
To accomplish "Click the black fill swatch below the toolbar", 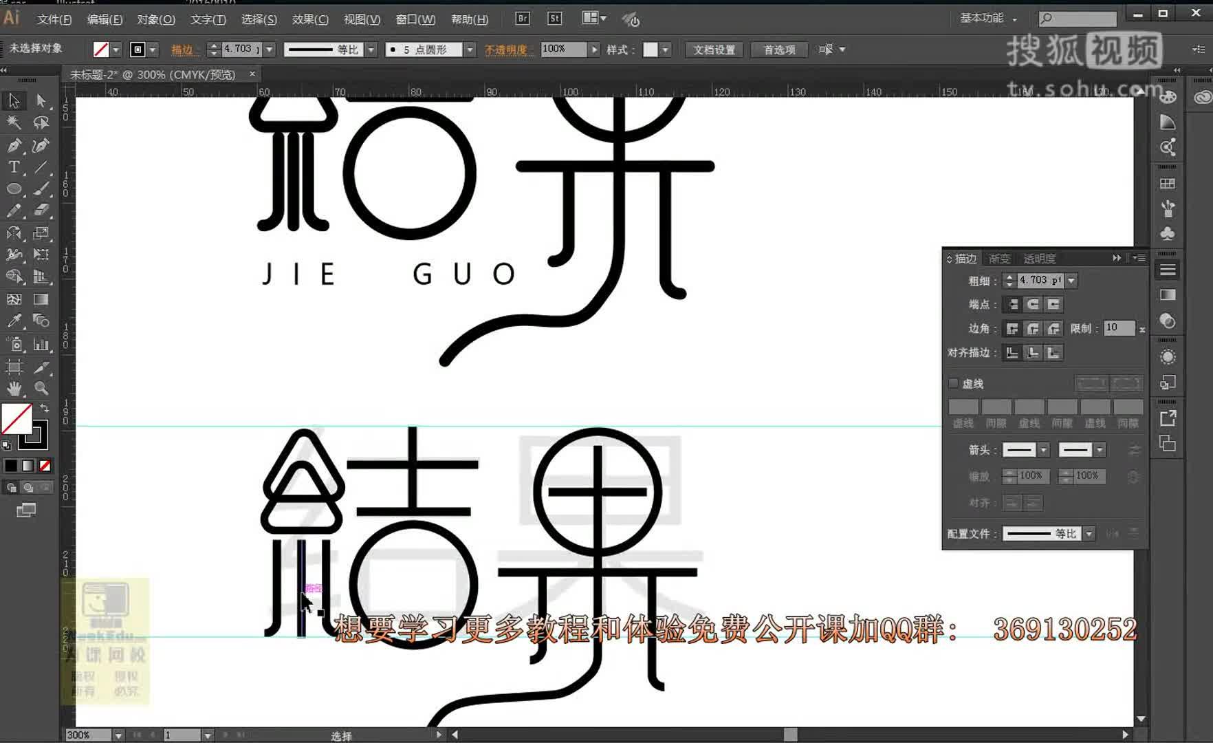I will pyautogui.click(x=10, y=466).
